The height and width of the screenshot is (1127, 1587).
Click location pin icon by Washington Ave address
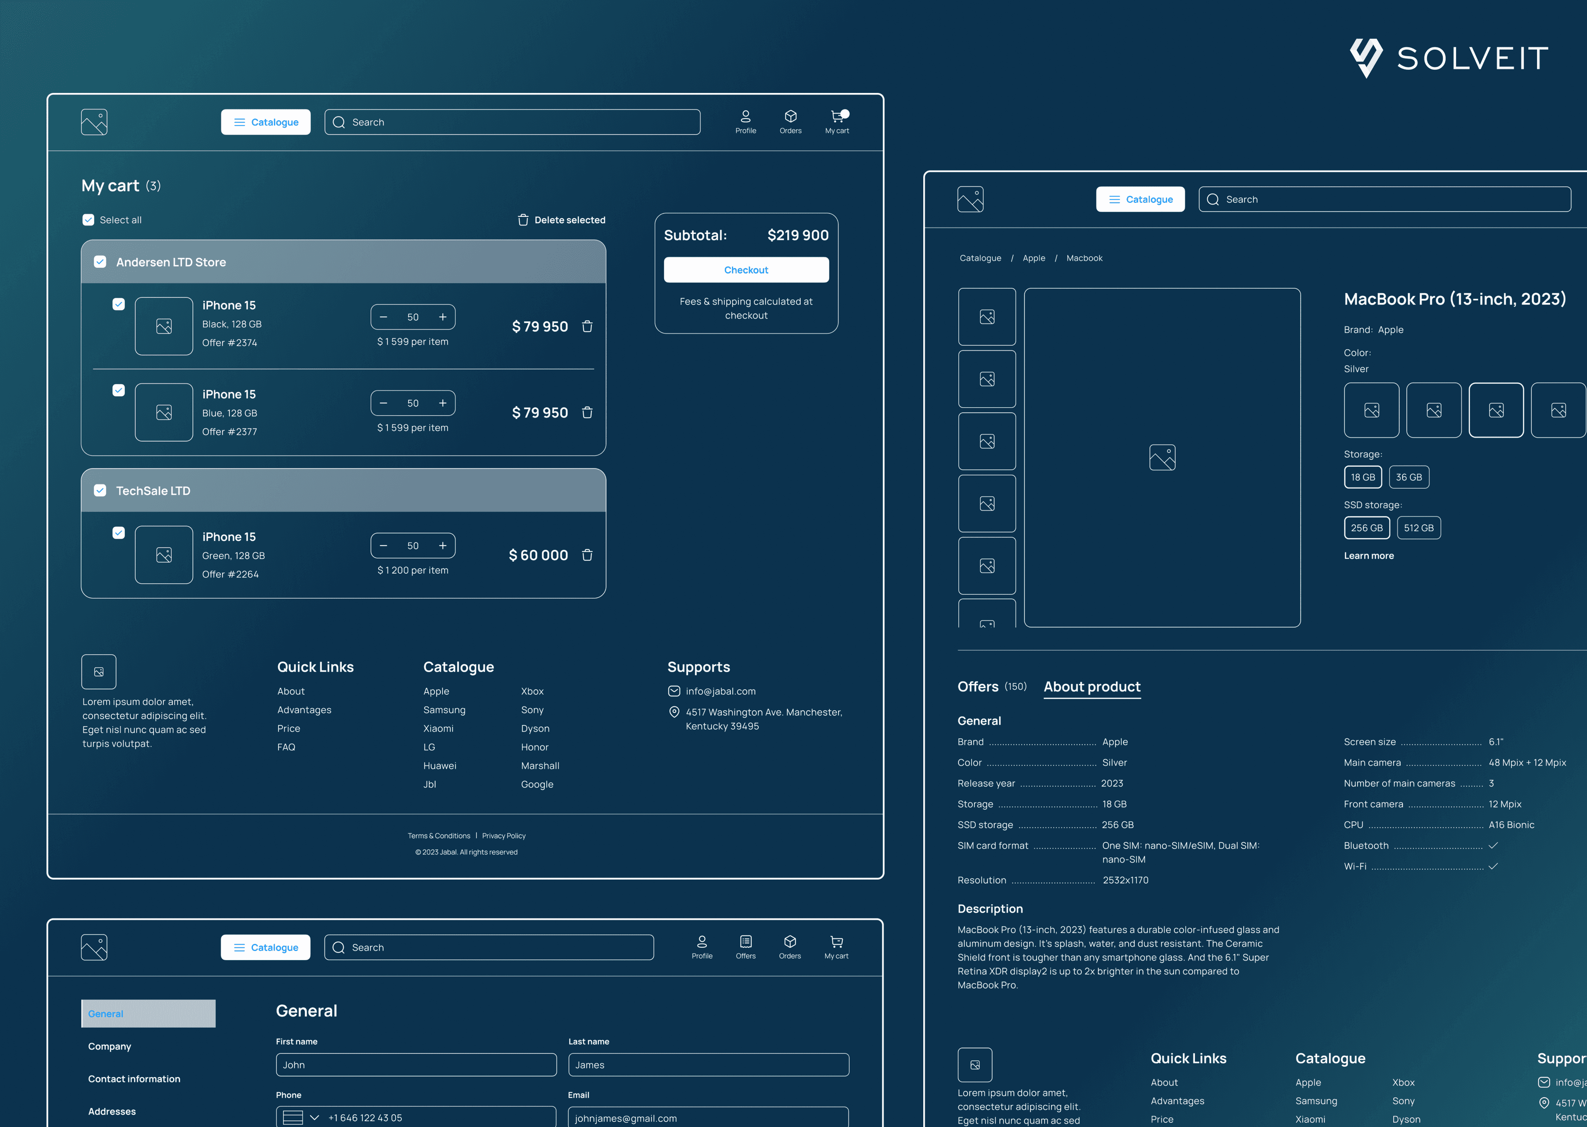[x=674, y=713]
